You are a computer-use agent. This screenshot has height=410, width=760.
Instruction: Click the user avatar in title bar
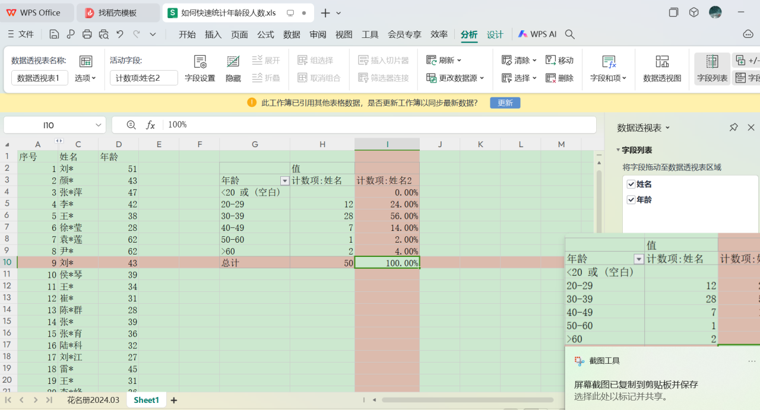715,12
